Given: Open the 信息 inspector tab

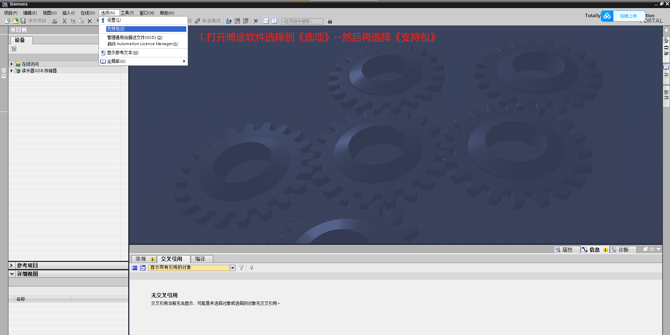Looking at the screenshot, I should click(595, 250).
